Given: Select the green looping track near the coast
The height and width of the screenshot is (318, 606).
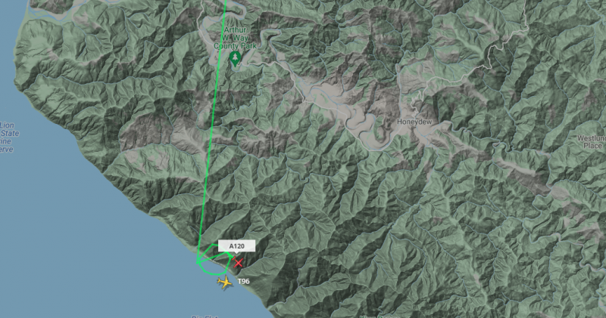Looking at the screenshot, I should pyautogui.click(x=215, y=259).
